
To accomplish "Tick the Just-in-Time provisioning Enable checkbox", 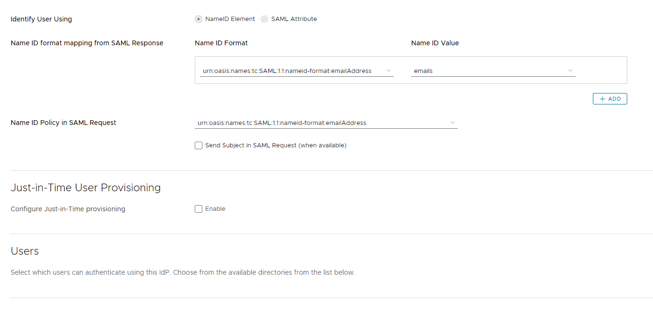I will pos(199,209).
